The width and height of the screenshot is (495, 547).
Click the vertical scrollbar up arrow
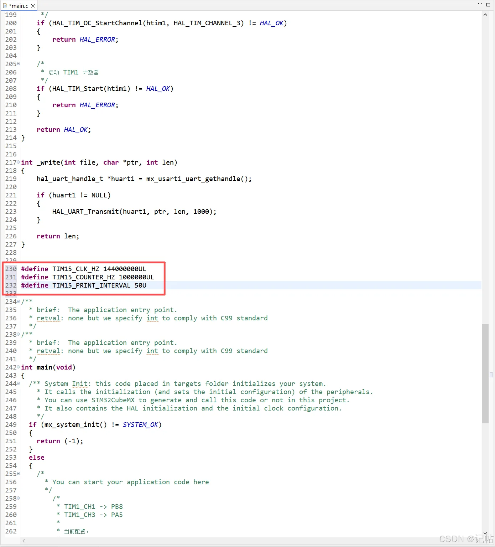click(x=485, y=15)
